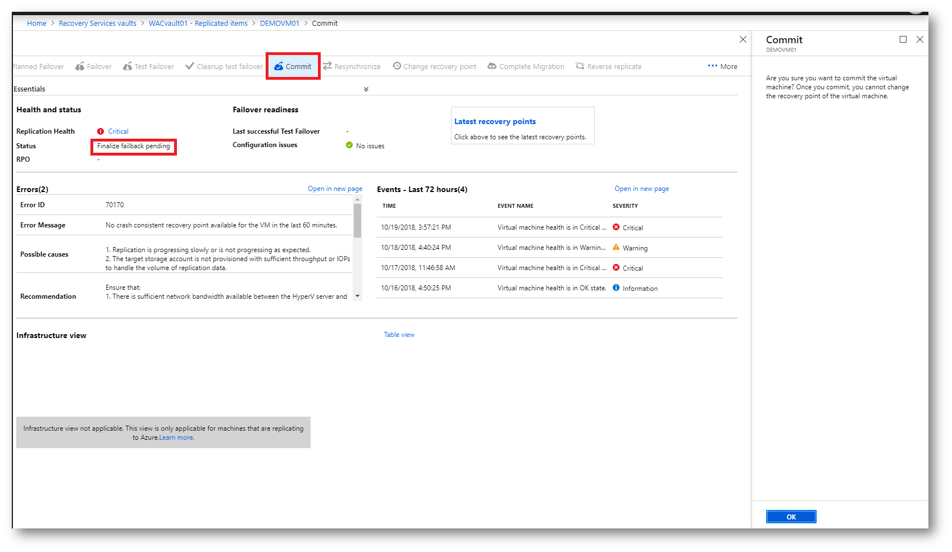This screenshot has height=552, width=952.
Task: Click Warning severity icon for 10/18/2018 event
Action: (616, 247)
